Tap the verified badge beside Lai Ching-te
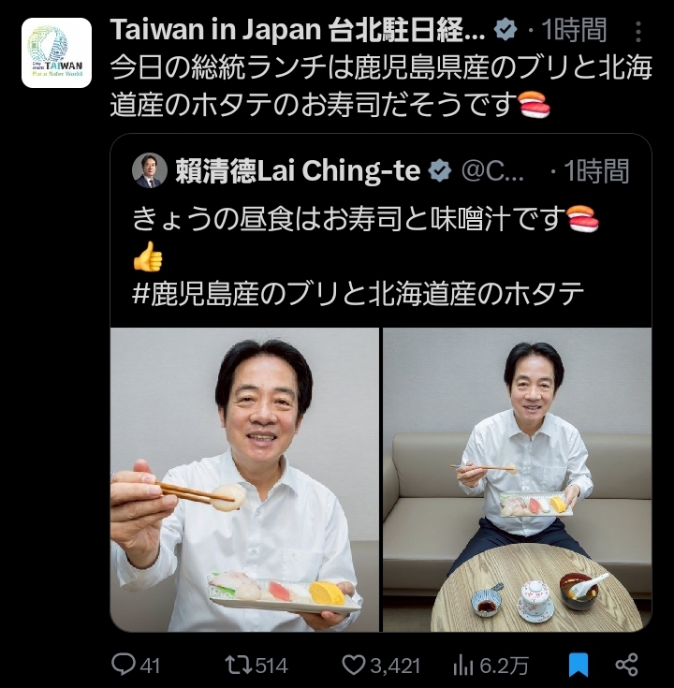This screenshot has height=688, width=674. click(x=440, y=170)
